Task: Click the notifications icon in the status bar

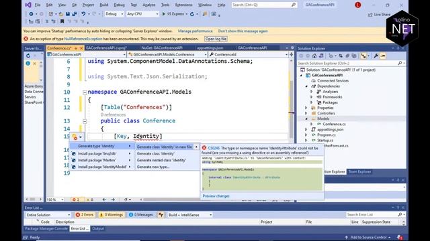Action: point(400,237)
